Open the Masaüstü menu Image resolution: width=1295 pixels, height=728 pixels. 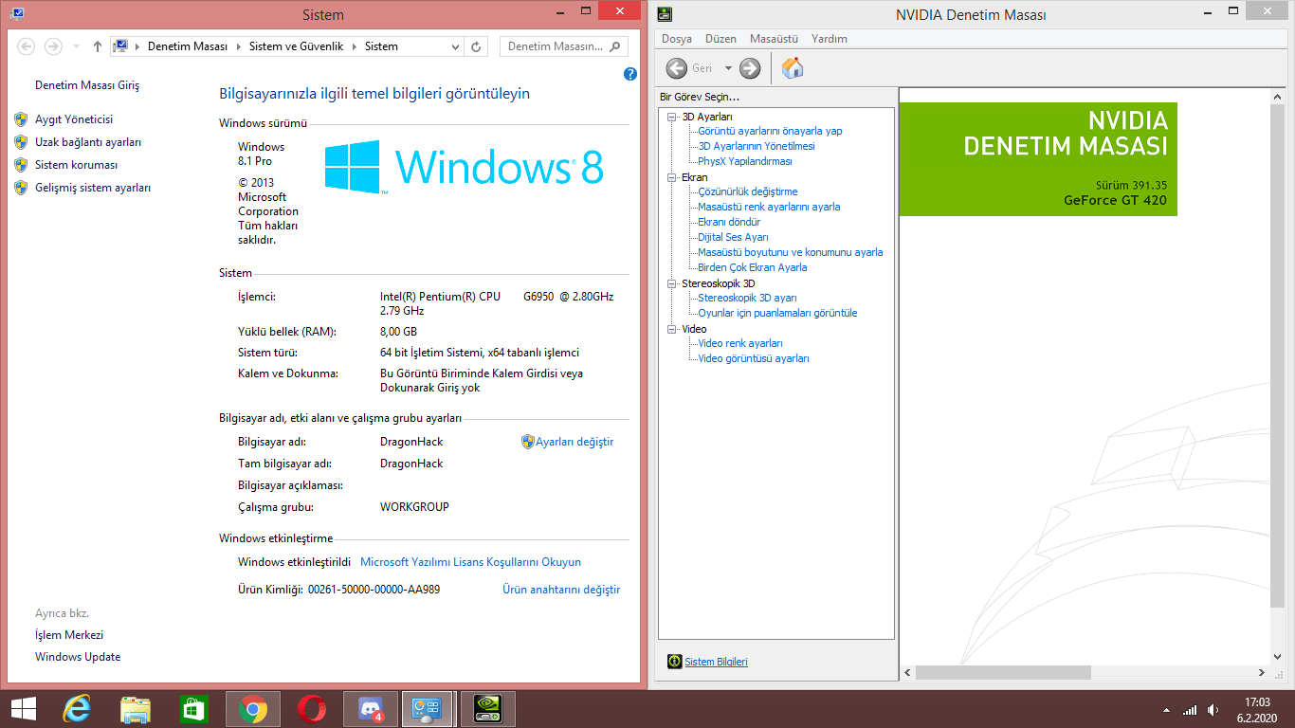[774, 39]
